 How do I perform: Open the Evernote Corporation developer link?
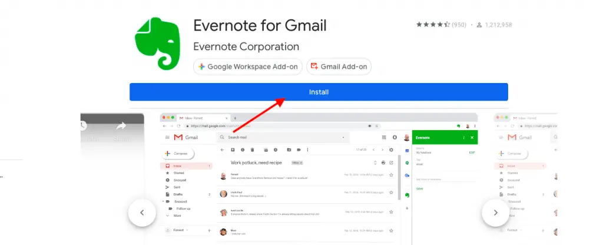(x=246, y=47)
